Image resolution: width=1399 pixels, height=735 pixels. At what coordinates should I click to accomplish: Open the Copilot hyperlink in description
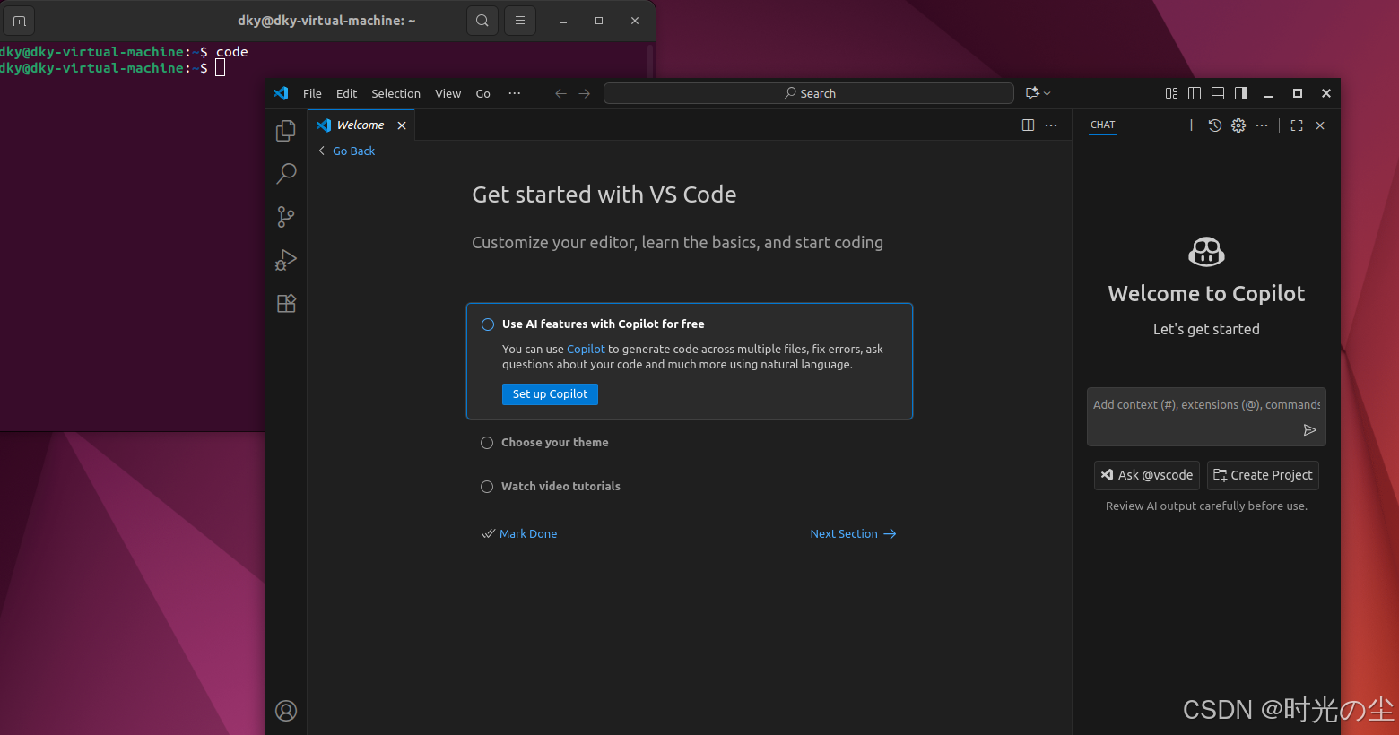[586, 350]
